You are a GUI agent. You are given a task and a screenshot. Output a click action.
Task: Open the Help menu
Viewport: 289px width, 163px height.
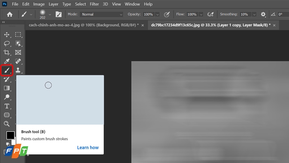pos(148,4)
